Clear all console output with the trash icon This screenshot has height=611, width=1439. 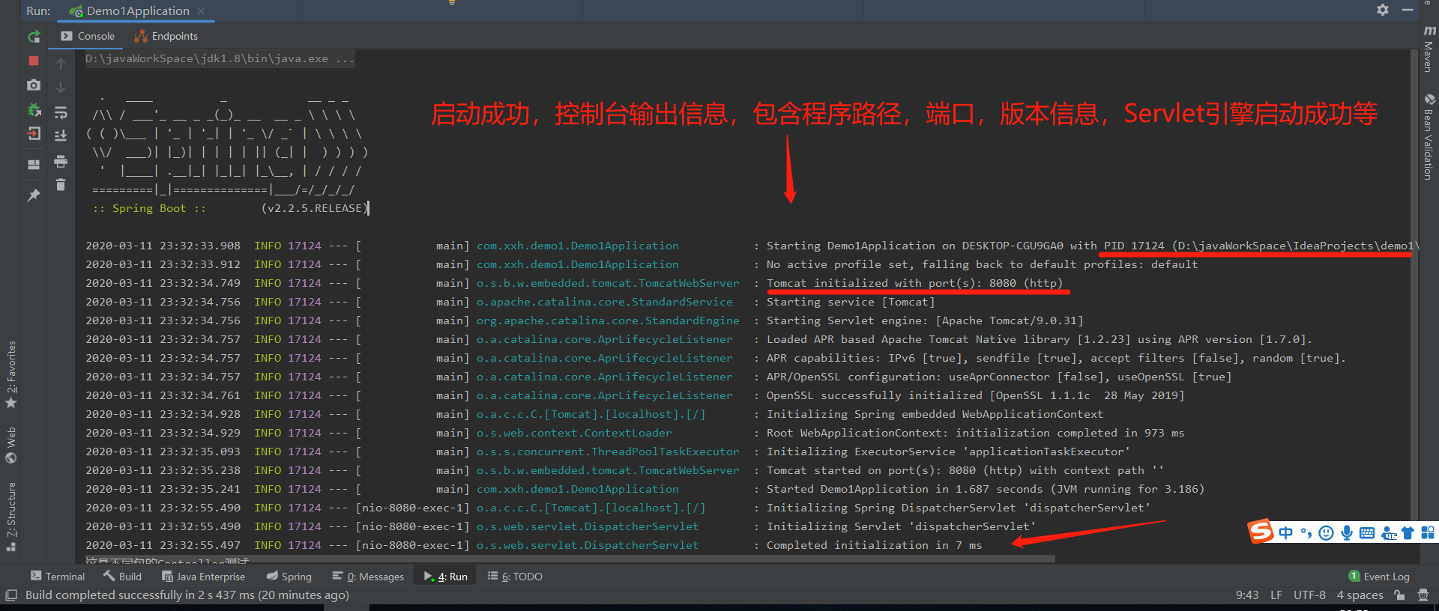[61, 184]
